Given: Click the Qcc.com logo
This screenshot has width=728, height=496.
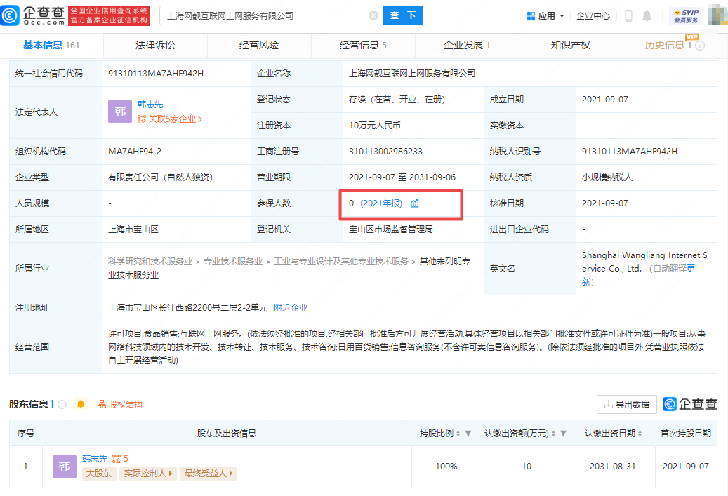Looking at the screenshot, I should click(x=32, y=15).
